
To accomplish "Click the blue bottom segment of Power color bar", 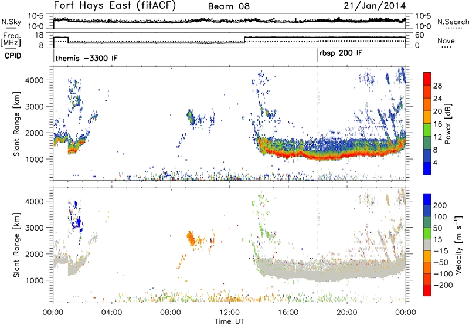I will coord(427,168).
